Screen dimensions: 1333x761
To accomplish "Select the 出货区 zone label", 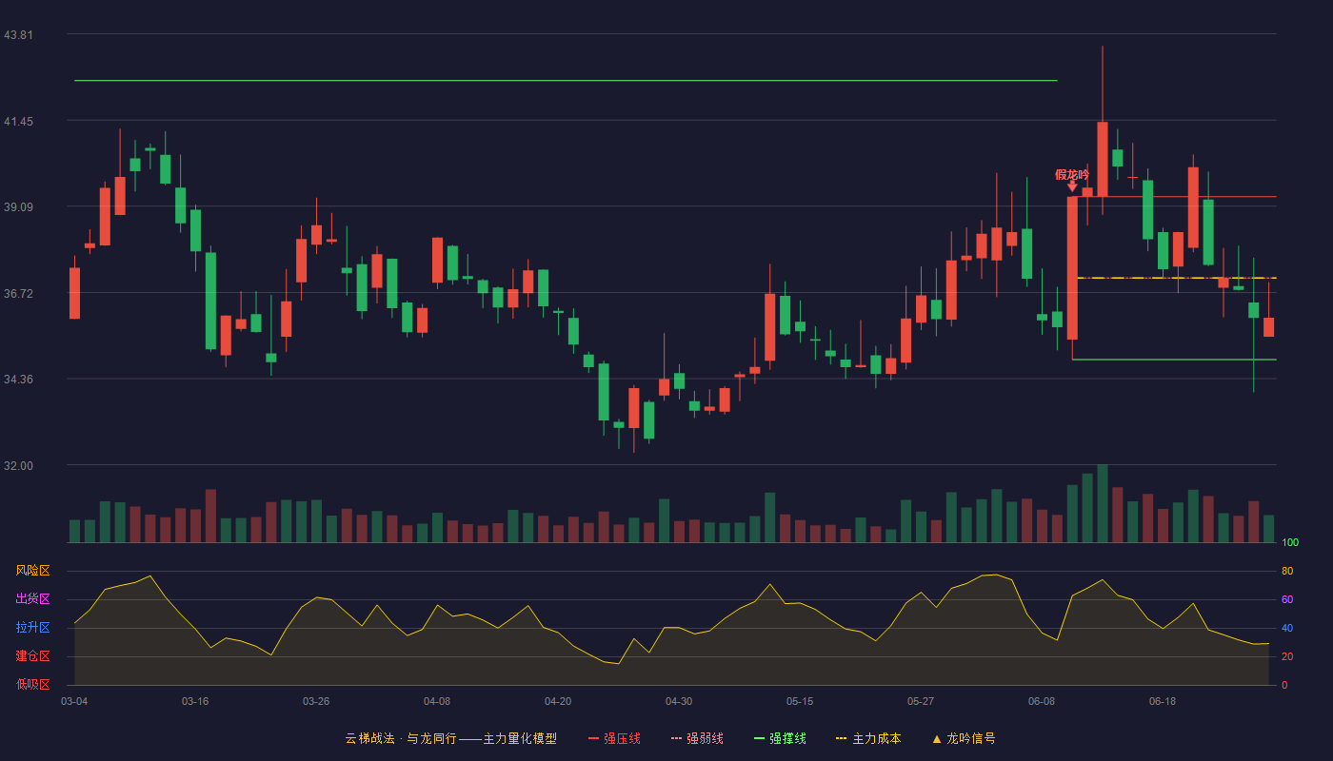I will 32,599.
